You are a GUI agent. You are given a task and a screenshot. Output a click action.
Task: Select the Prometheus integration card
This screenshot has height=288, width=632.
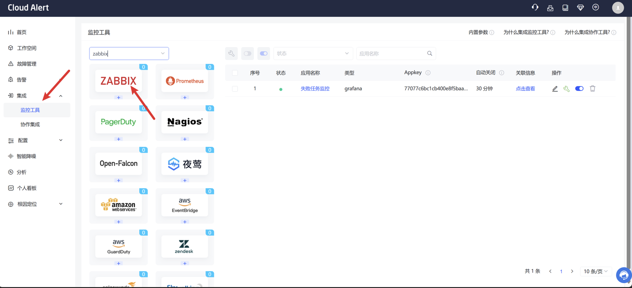click(x=185, y=81)
